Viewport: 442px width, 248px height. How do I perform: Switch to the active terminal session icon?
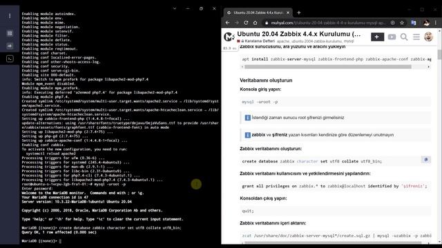pyautogui.click(x=10, y=59)
